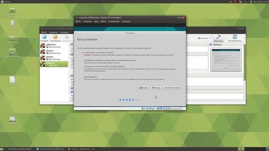The width and height of the screenshot is (269, 151).
Task: Click first status bar icon in VM window
Action: (142, 109)
